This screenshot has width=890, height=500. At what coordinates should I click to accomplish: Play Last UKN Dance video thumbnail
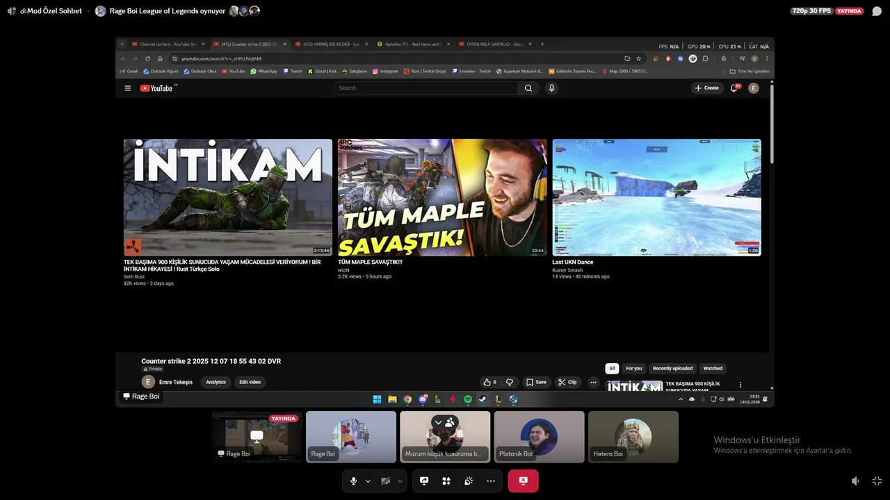pos(656,197)
